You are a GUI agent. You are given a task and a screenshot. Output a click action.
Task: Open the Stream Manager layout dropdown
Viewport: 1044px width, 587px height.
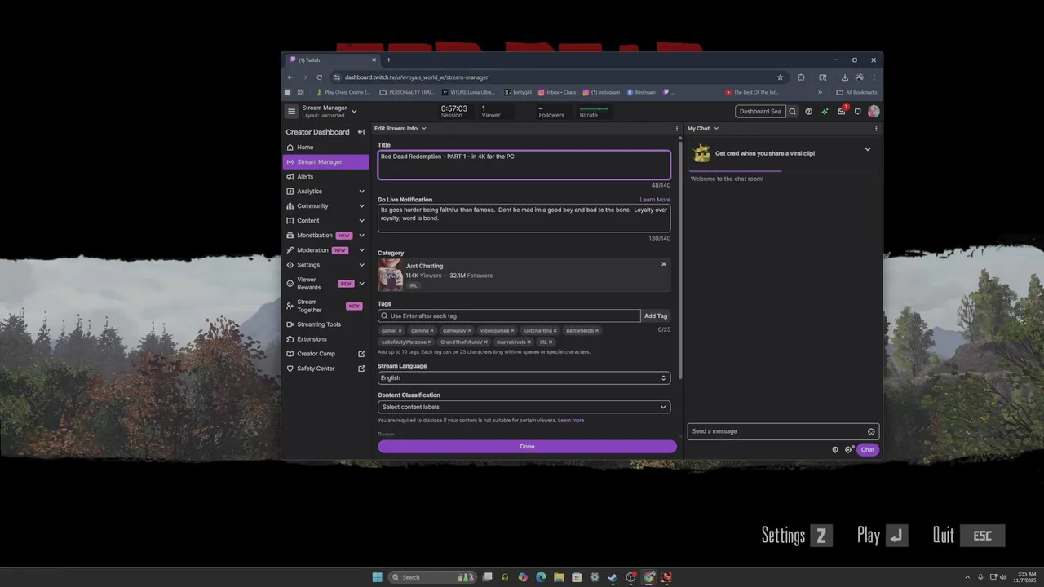(x=354, y=112)
